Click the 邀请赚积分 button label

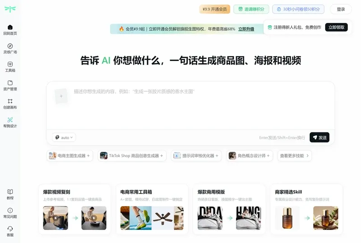point(255,9)
